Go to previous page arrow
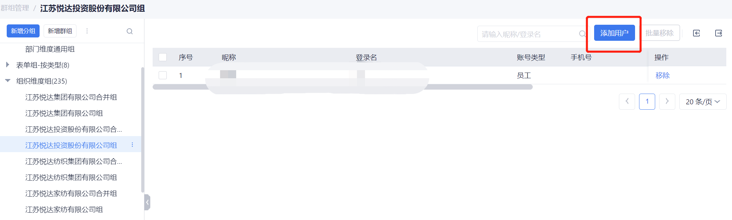 pyautogui.click(x=627, y=101)
